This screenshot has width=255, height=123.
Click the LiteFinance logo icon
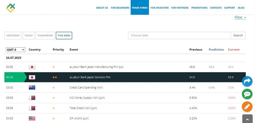[11, 8]
